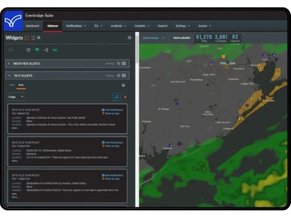Select the lower marker above El Campo

(177, 103)
